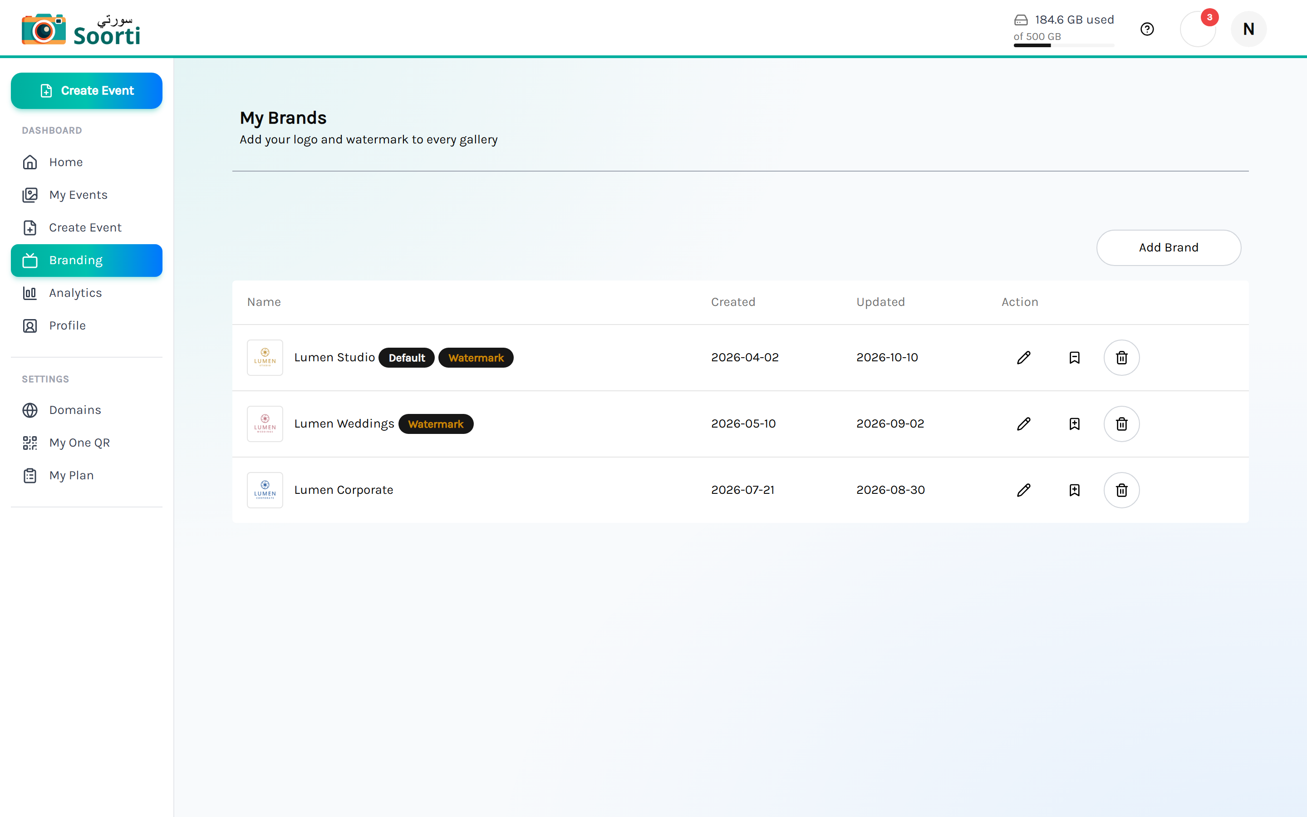Open Domains settings
This screenshot has width=1307, height=817.
[x=86, y=410]
